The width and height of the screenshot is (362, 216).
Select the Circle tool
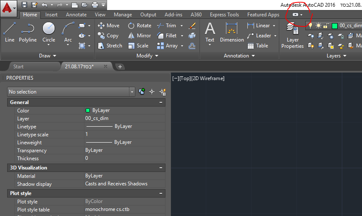pos(49,32)
